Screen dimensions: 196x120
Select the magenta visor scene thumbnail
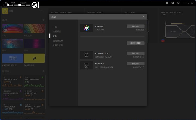(x=34, y=43)
